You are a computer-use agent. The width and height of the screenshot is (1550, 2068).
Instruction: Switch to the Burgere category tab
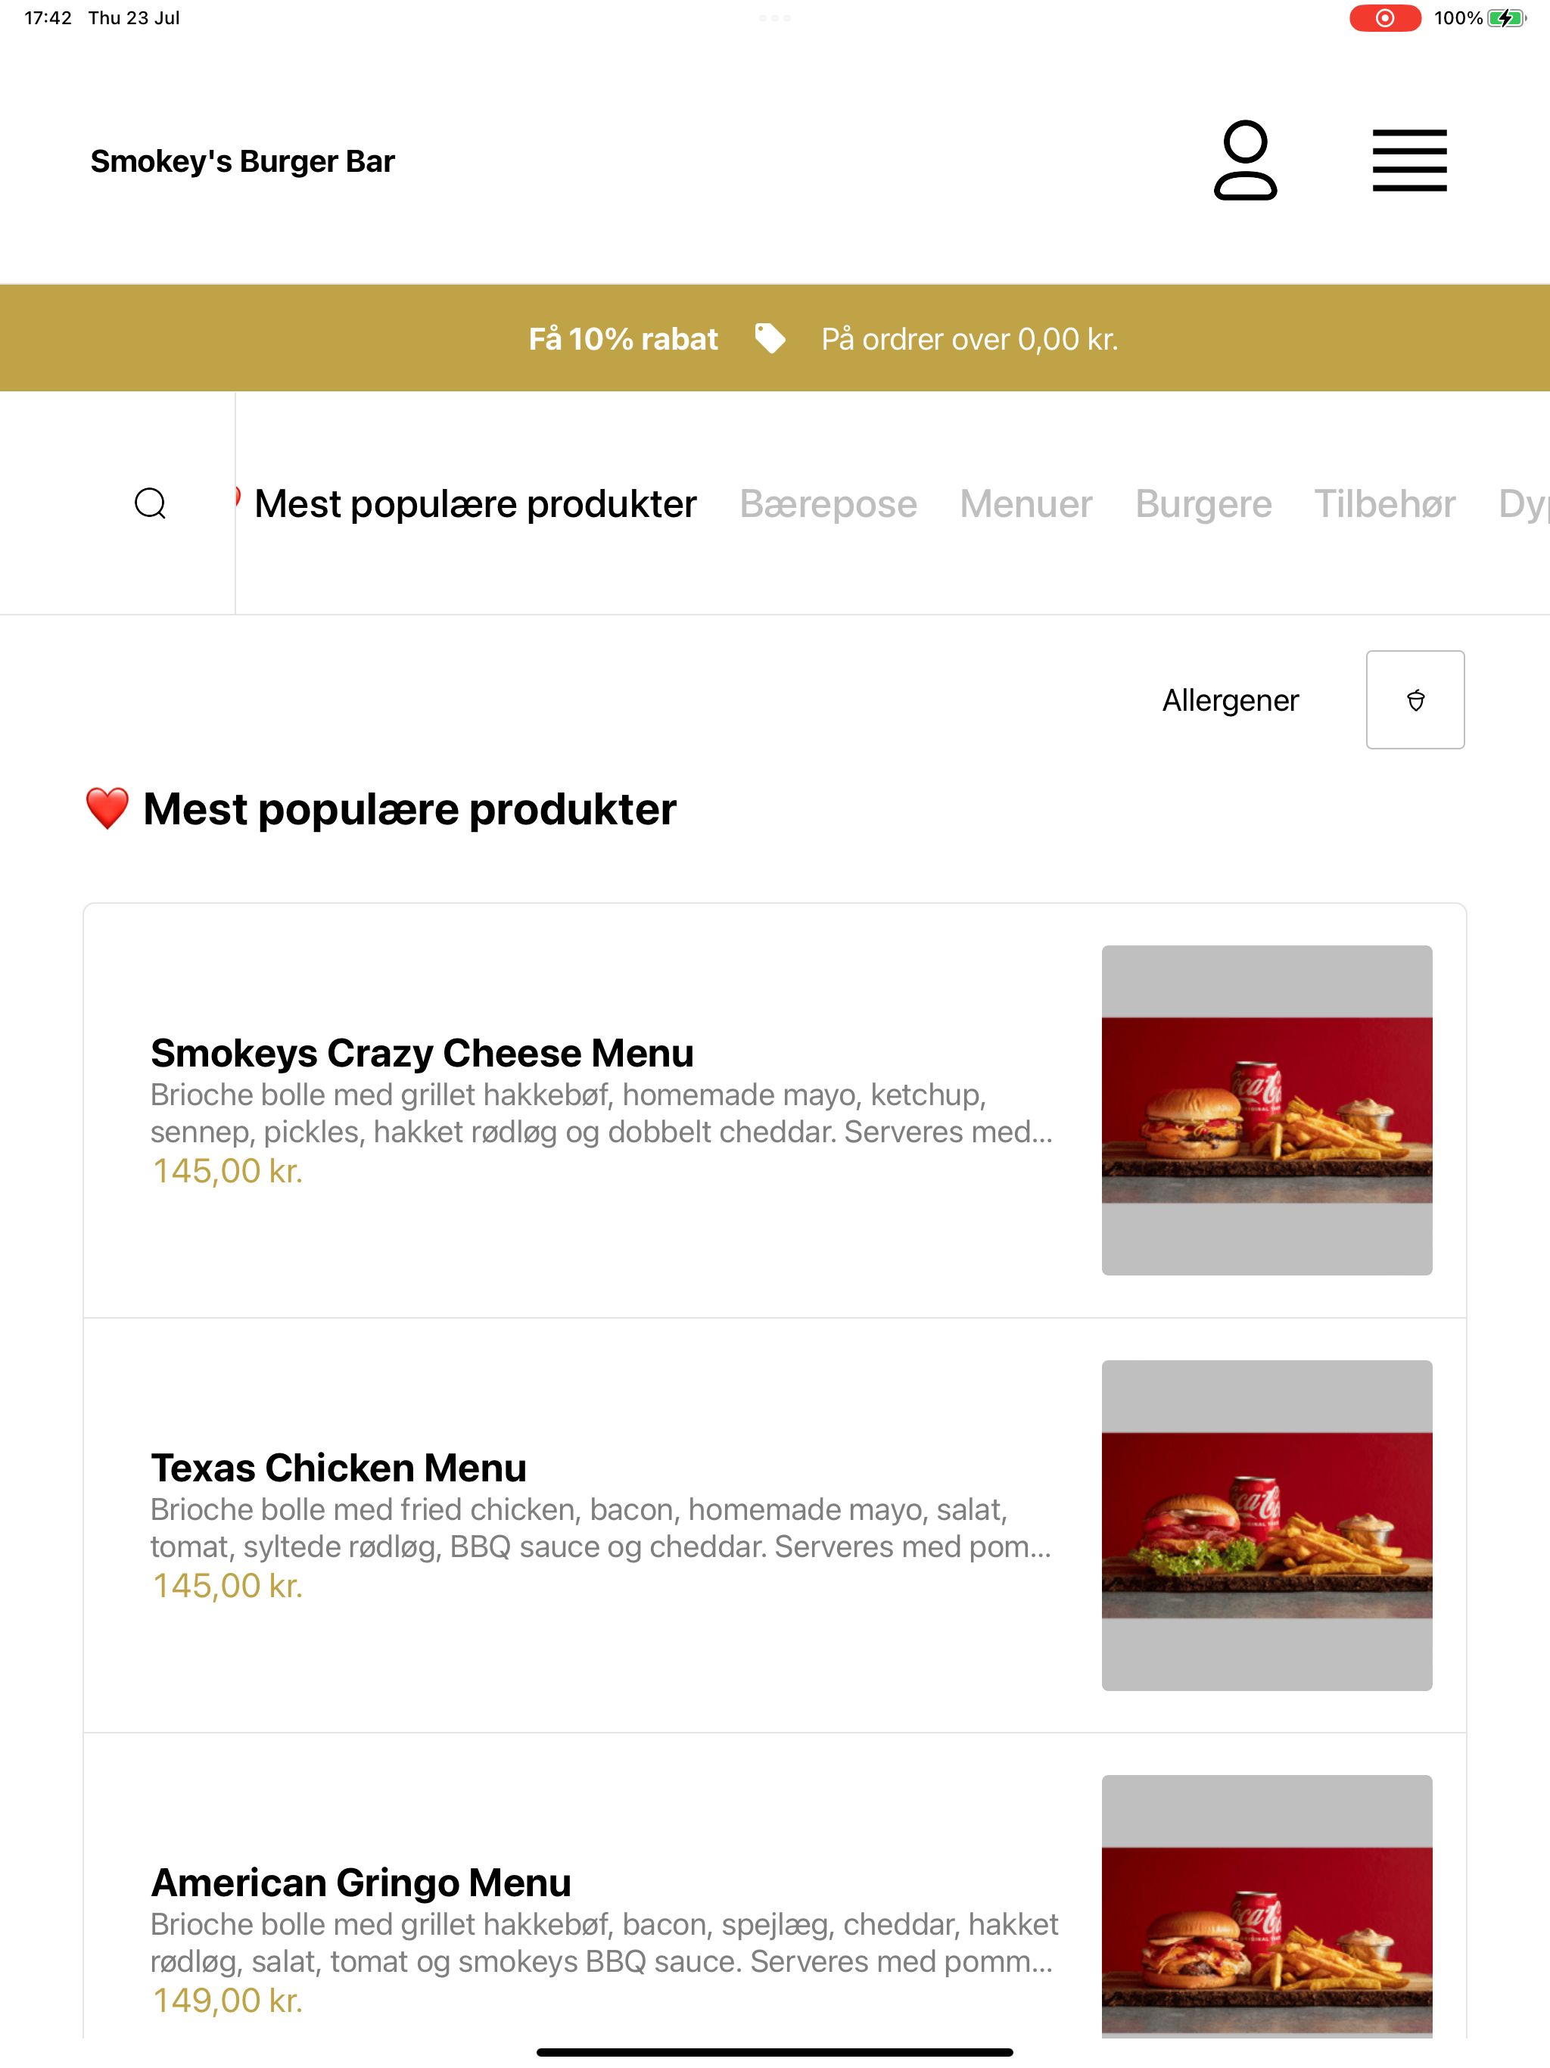pyautogui.click(x=1203, y=504)
